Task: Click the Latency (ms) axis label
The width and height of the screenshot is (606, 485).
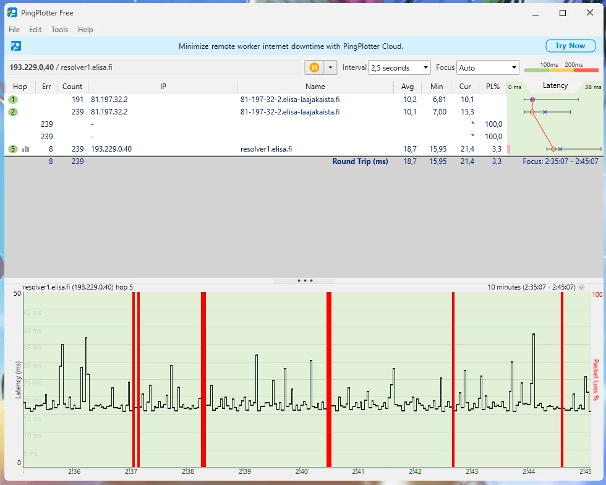Action: [x=18, y=380]
